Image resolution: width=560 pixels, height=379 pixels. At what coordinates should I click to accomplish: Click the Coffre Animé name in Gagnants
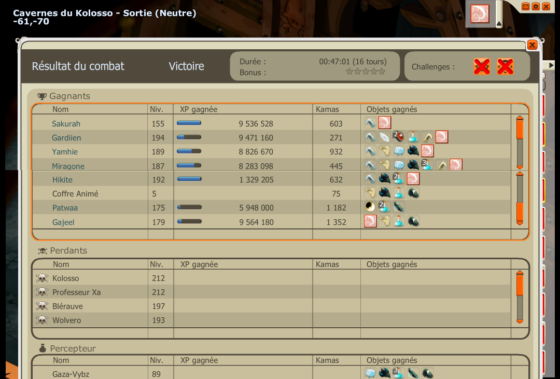click(75, 193)
